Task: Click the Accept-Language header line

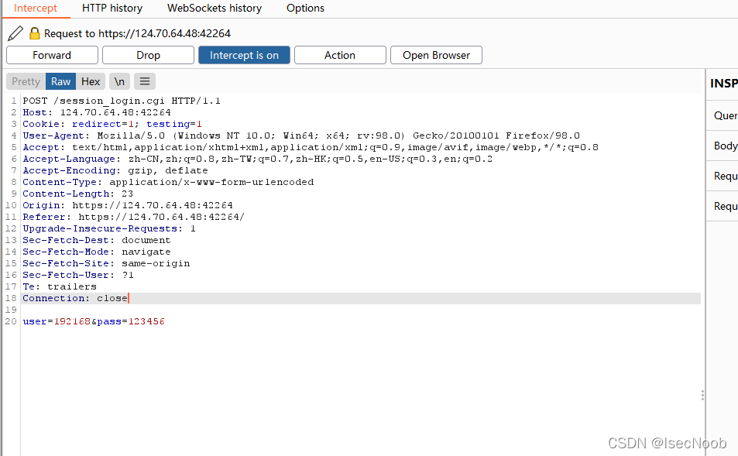Action: tap(257, 159)
